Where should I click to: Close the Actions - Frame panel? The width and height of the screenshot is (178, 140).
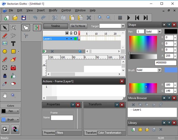pos(122,81)
